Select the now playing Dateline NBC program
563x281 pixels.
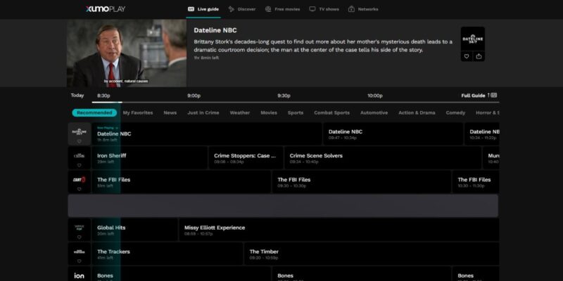point(207,133)
